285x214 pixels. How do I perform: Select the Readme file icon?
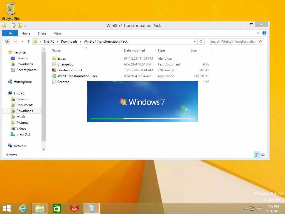tap(54, 82)
